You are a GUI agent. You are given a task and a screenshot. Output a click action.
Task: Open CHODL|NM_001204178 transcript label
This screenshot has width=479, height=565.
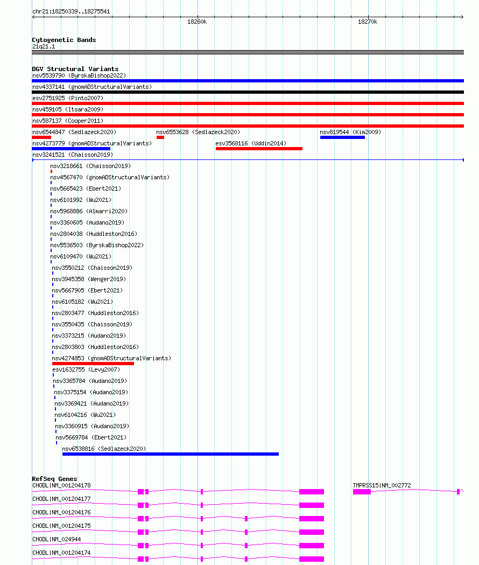[61, 486]
